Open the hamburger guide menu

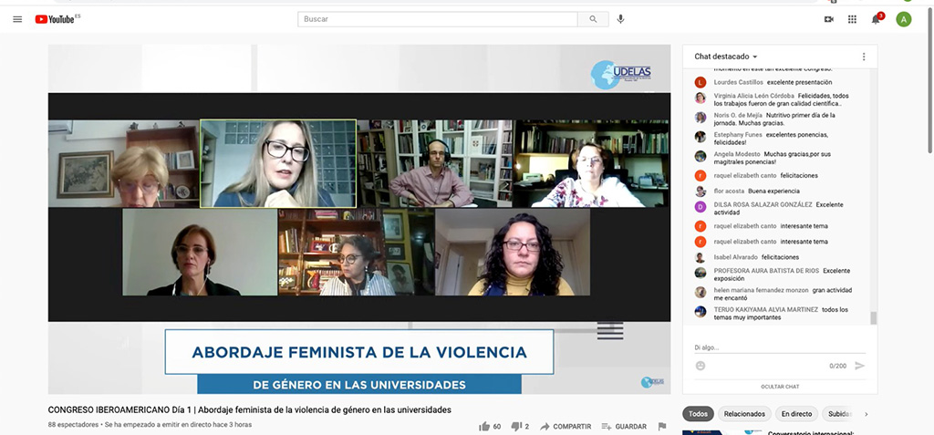[x=17, y=19]
